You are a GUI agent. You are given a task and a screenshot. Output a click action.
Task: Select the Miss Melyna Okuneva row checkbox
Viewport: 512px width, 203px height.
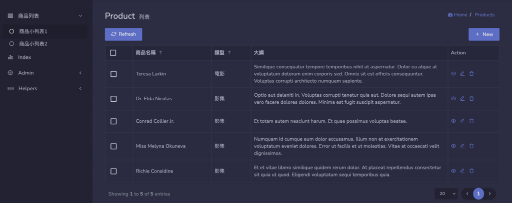(113, 146)
